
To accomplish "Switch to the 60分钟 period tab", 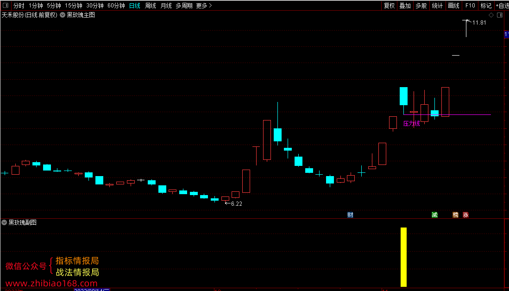I will 116,6.
